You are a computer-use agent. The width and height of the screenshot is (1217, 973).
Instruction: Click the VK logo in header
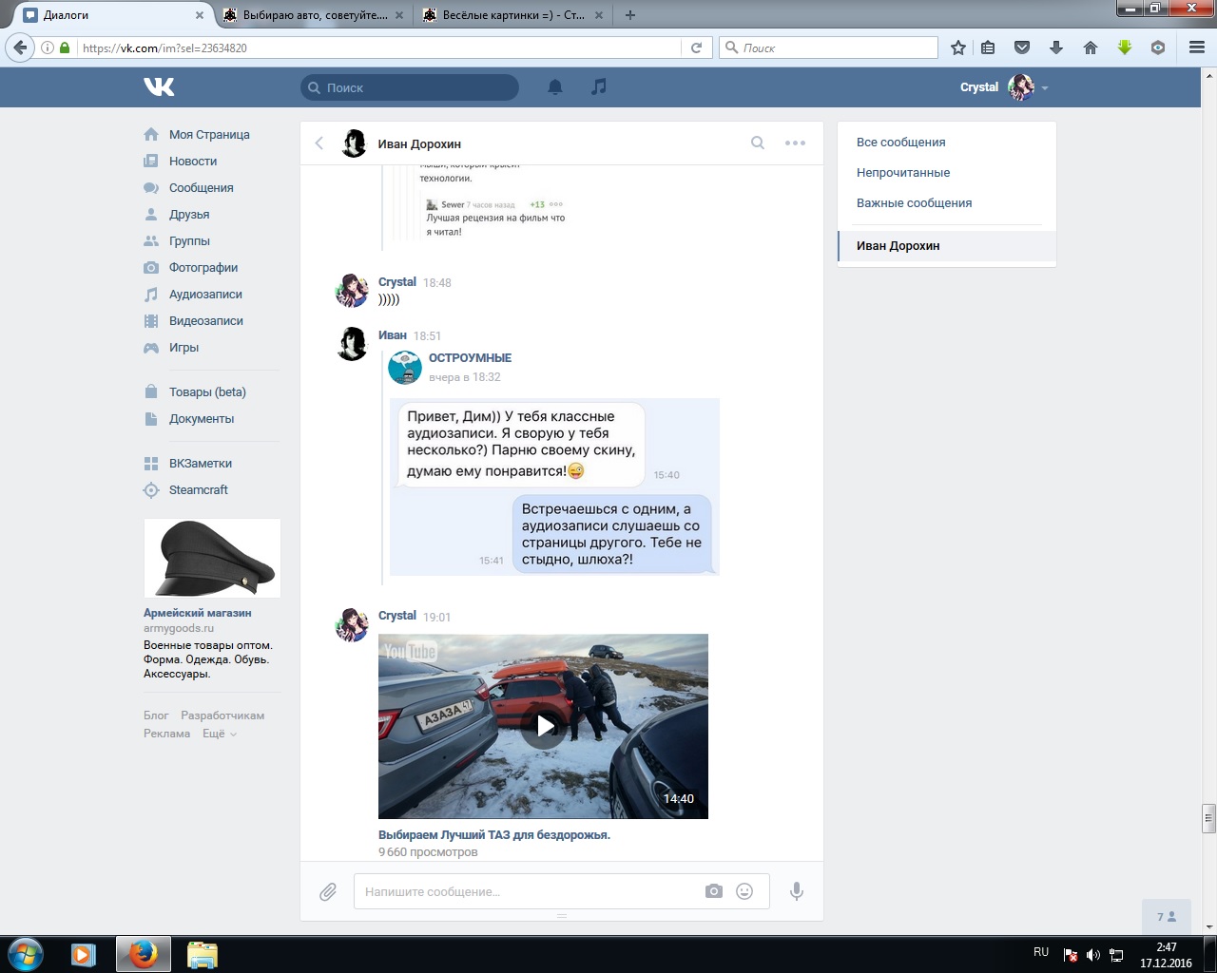[x=159, y=87]
